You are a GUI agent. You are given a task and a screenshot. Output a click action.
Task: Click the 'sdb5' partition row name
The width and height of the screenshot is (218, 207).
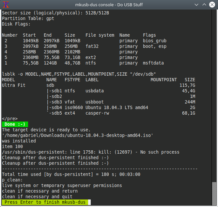point(57,113)
